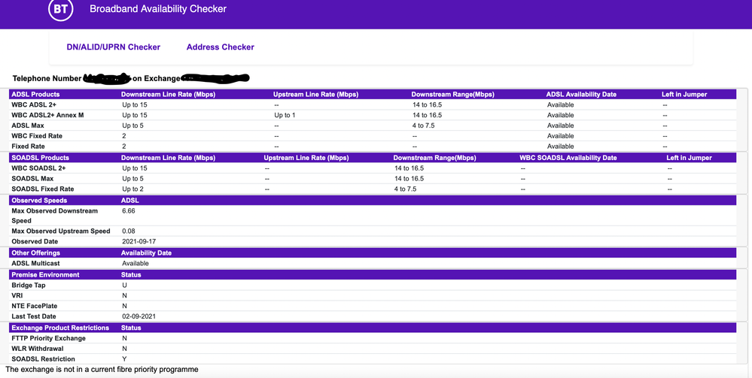Select the WBC ADSL2+ Annex M row
Viewport: 752px width, 378px height.
(x=373, y=115)
